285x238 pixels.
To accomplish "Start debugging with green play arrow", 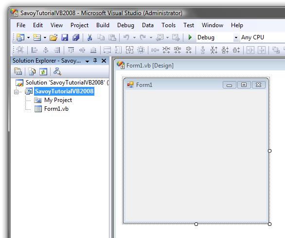I will pos(190,37).
